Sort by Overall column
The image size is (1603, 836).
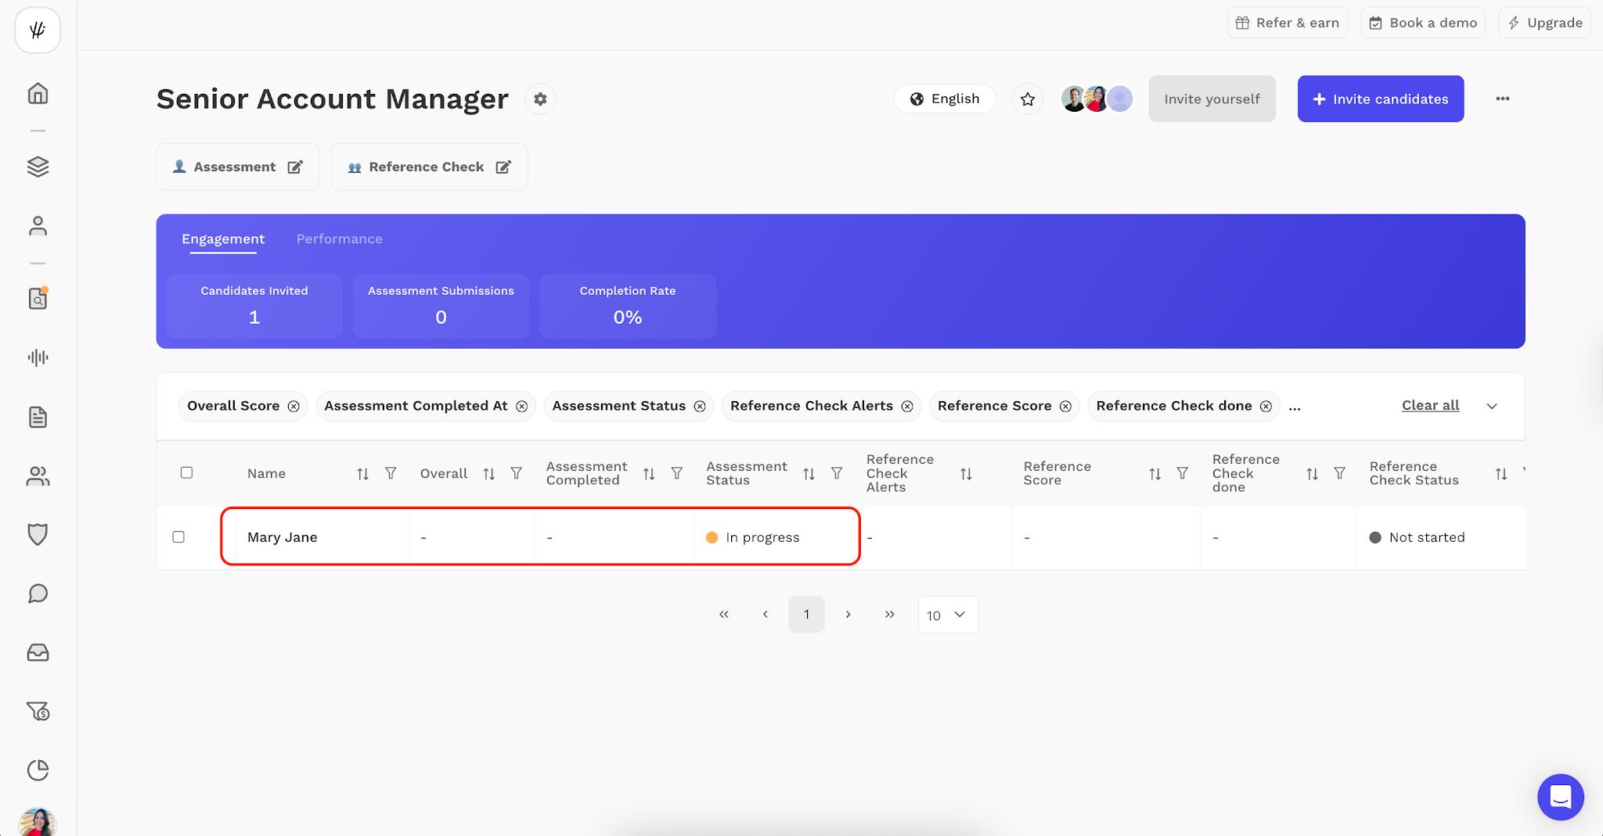point(489,473)
